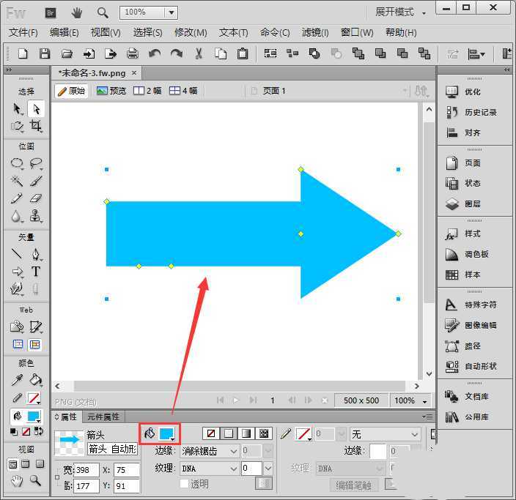Open the 滤镜(I) menu
Viewport: 516px width, 500px height.
click(x=314, y=33)
